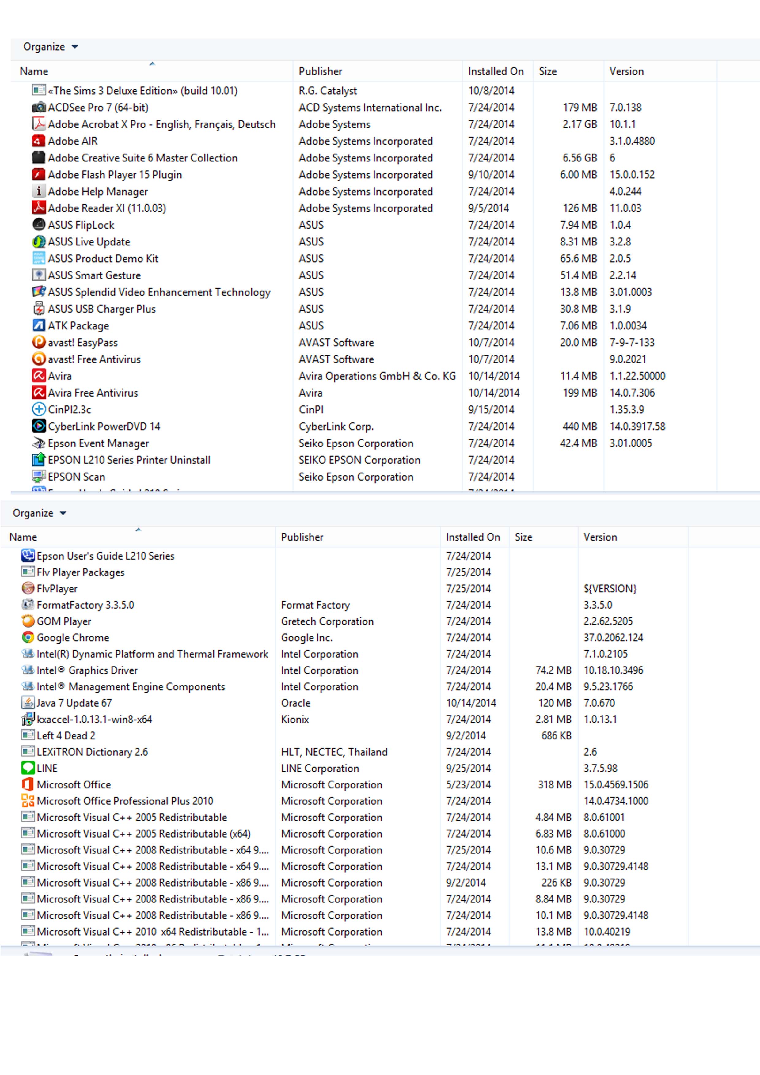The image size is (760, 1075).
Task: Click the Google Chrome icon
Action: [x=28, y=638]
